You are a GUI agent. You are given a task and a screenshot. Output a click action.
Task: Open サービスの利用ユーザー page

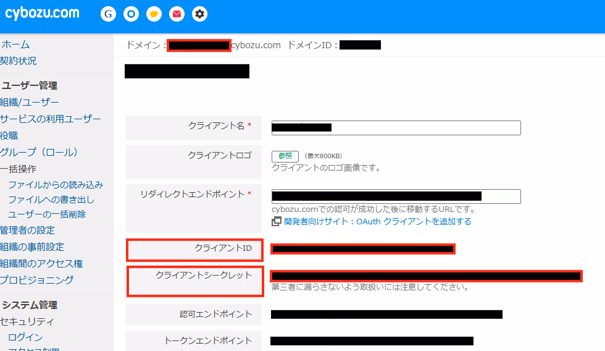click(51, 119)
